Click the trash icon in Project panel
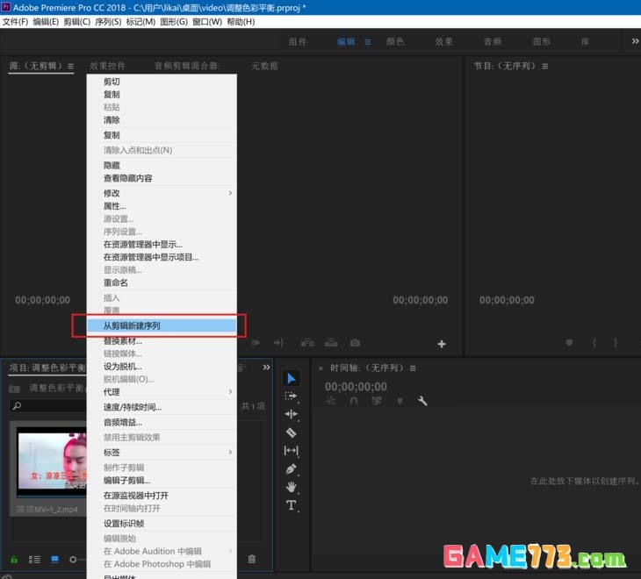 (x=252, y=559)
